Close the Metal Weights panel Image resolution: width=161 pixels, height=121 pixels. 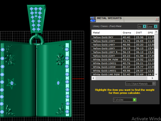click(157, 19)
